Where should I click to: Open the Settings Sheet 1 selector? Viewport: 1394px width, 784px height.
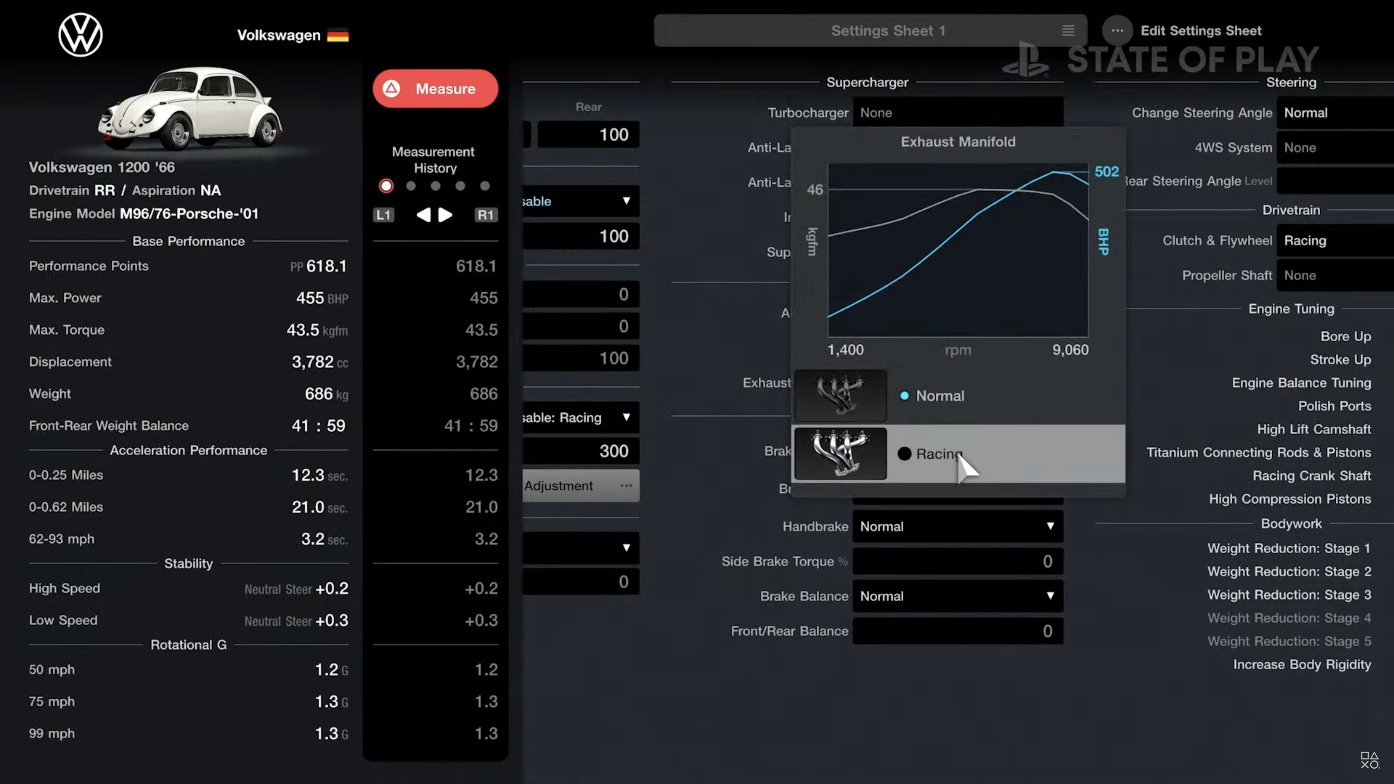click(x=870, y=31)
